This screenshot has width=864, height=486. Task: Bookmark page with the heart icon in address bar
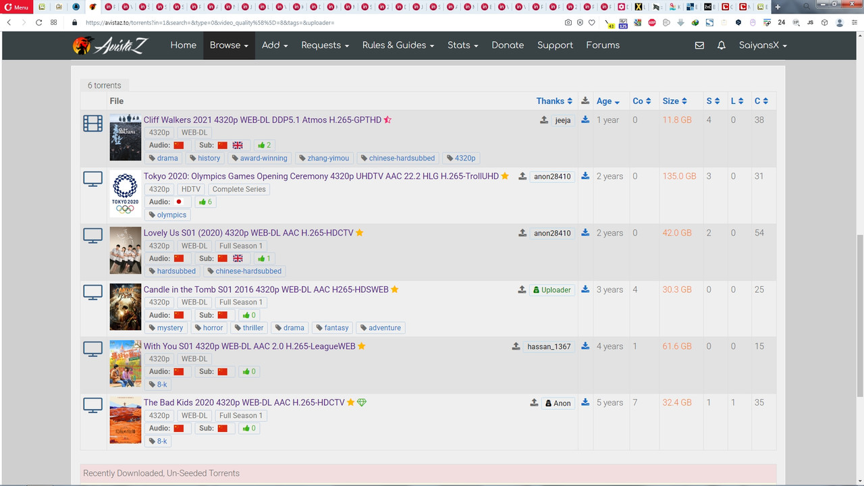click(x=592, y=22)
